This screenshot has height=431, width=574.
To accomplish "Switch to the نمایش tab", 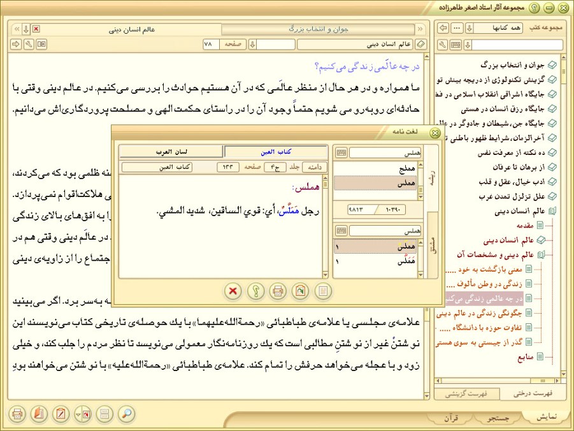I will point(547,417).
